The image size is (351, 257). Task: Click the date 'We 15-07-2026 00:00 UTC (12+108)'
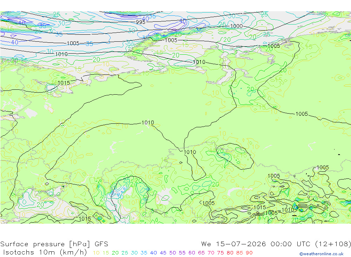pyautogui.click(x=276, y=244)
